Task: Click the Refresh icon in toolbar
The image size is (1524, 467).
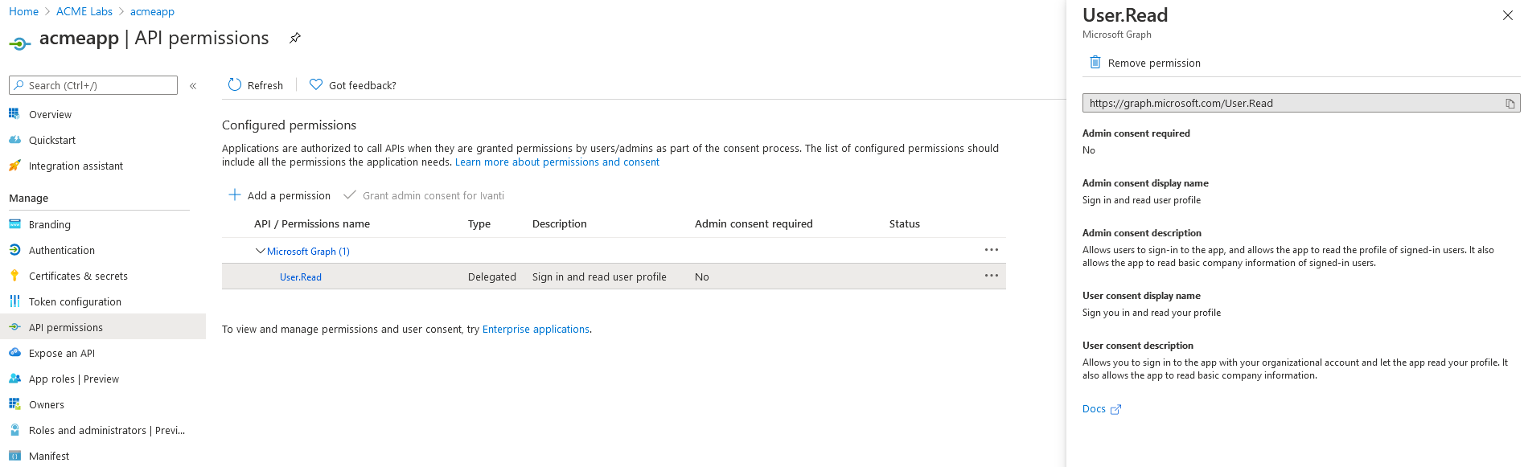Action: pos(235,85)
